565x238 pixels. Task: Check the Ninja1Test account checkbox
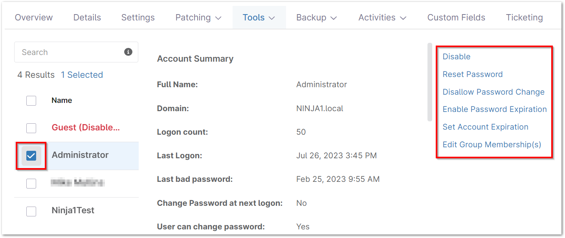(31, 211)
